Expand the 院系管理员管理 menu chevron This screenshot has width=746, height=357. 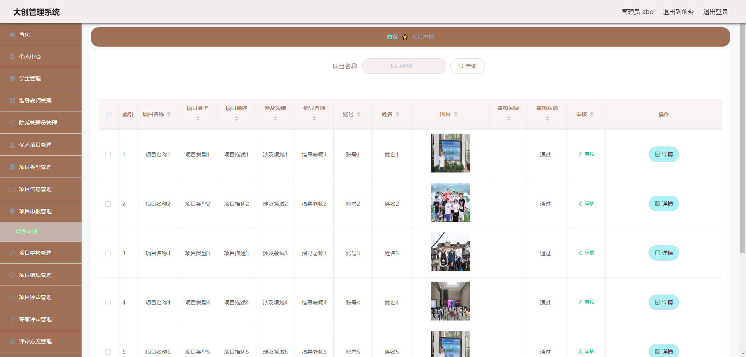[x=71, y=122]
